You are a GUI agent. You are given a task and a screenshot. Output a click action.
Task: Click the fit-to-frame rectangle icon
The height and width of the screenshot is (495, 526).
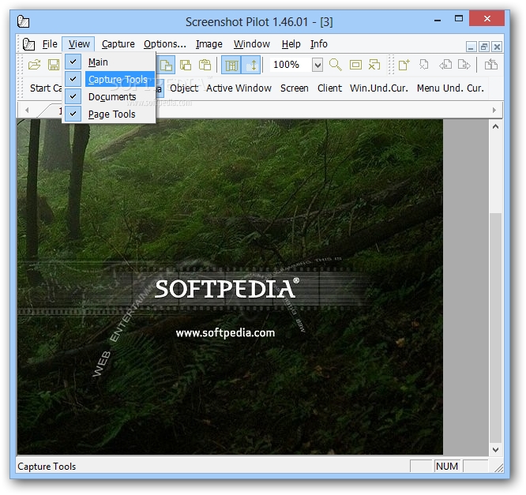(355, 65)
